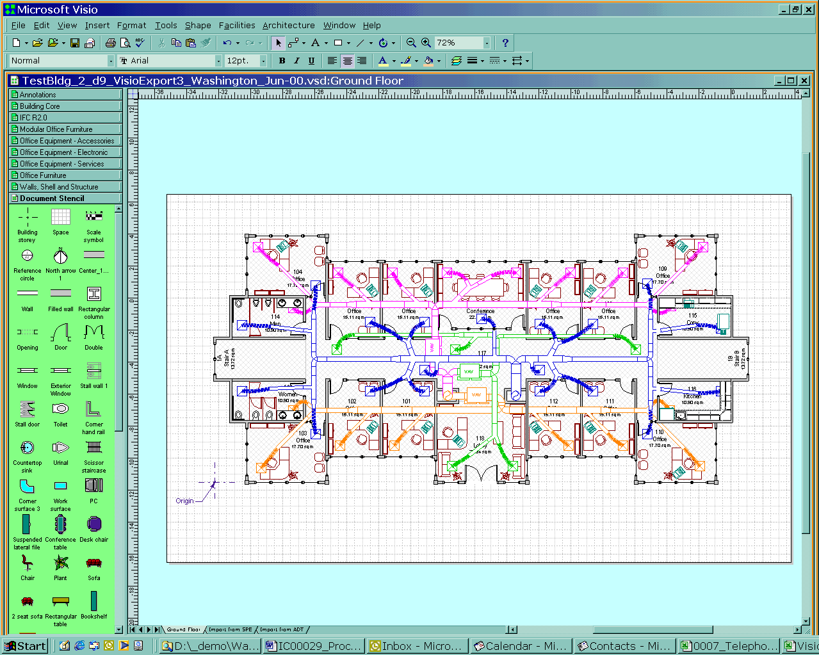Pick the Conference table stencil shape
The width and height of the screenshot is (819, 655).
tap(60, 530)
